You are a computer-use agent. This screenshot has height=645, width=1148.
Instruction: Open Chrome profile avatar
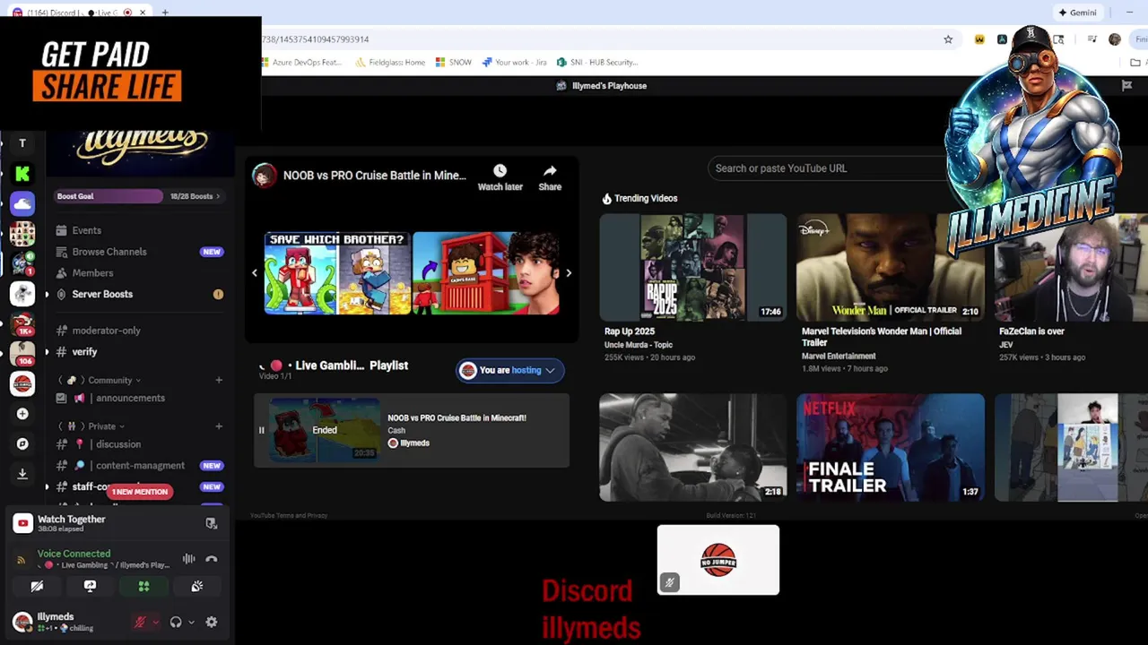[1115, 39]
